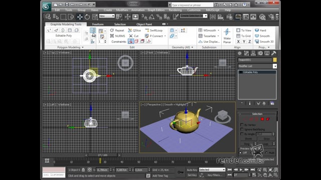321x180 pixels.
Task: Click the Repeat button
Action: [117, 30]
